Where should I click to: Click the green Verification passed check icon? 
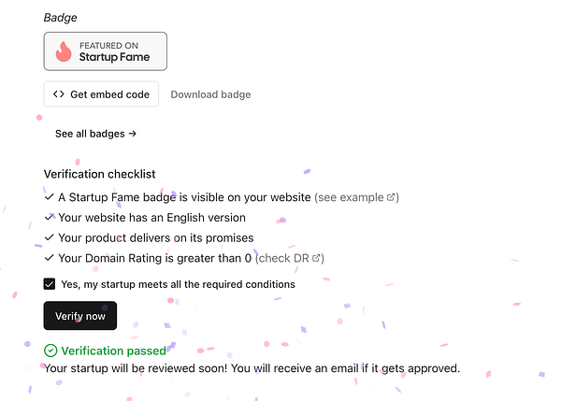coord(50,351)
